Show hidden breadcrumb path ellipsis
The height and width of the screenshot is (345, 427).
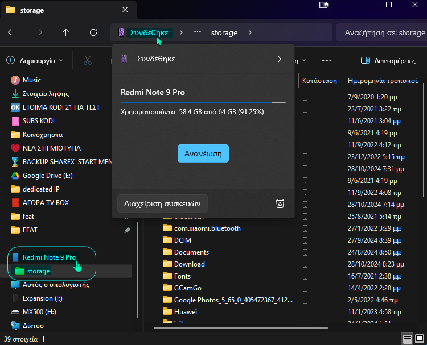198,32
